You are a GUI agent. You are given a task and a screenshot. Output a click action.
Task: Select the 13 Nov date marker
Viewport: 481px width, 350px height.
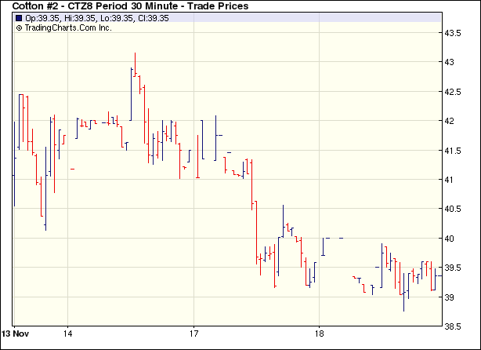[15, 333]
